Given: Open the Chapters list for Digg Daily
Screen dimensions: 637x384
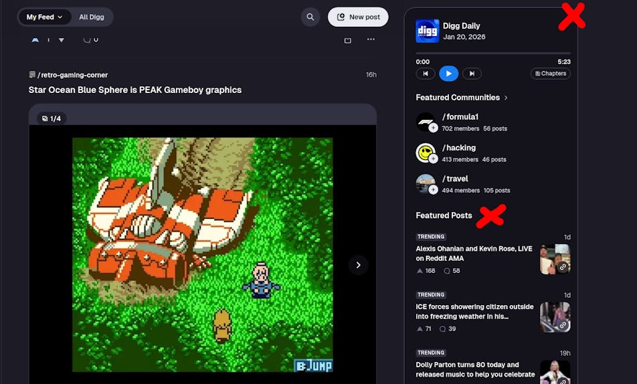Looking at the screenshot, I should pos(550,74).
